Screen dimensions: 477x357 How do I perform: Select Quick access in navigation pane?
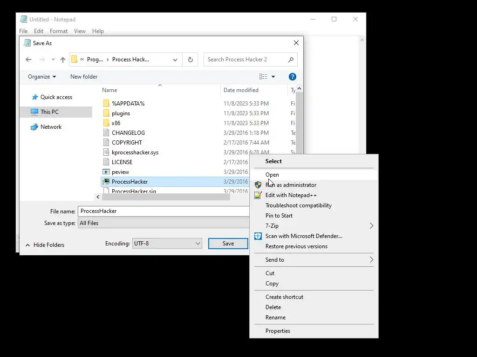click(x=56, y=97)
